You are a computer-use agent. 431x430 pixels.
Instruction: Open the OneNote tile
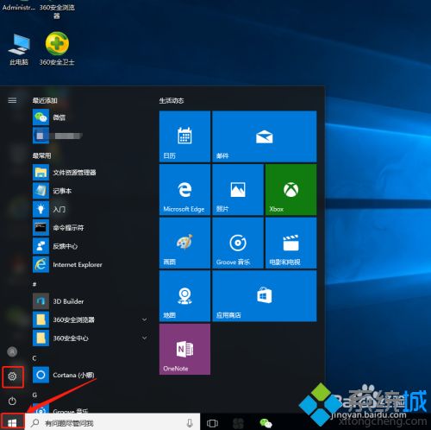184,349
